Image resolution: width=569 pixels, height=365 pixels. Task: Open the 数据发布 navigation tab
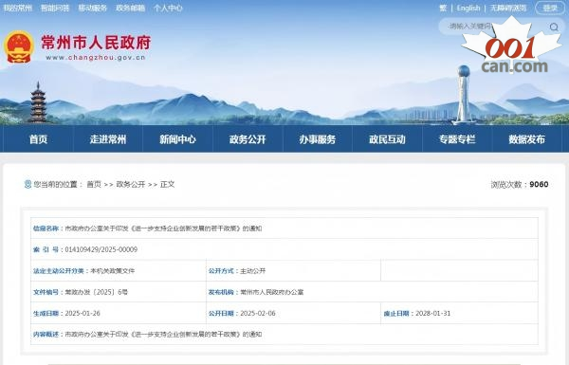coord(527,139)
